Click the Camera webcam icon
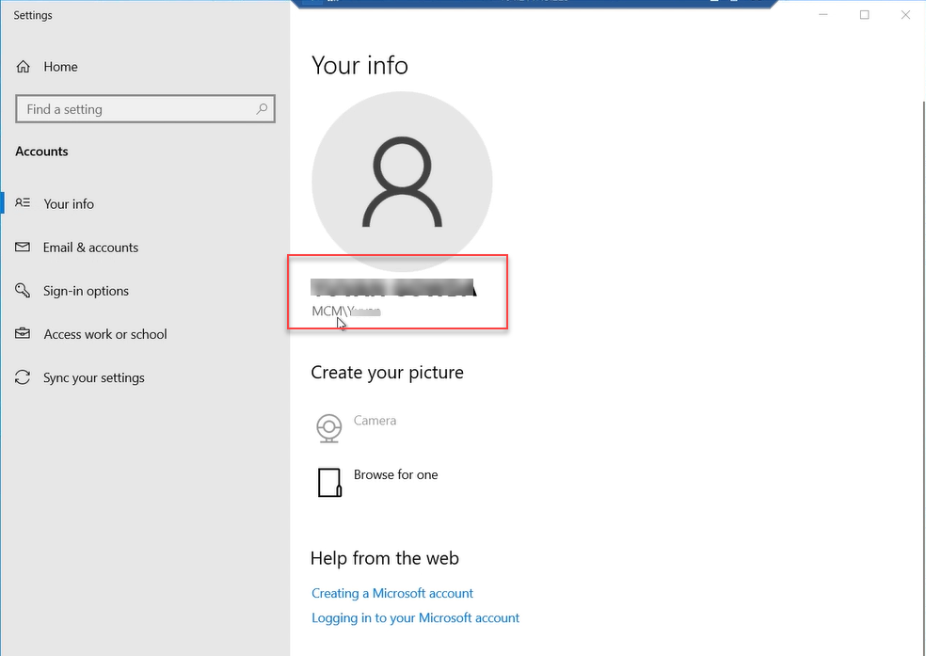 click(x=328, y=428)
